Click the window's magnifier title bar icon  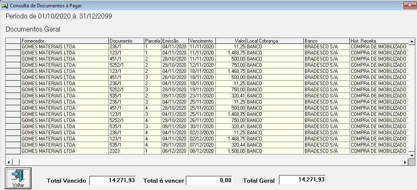(x=5, y=5)
